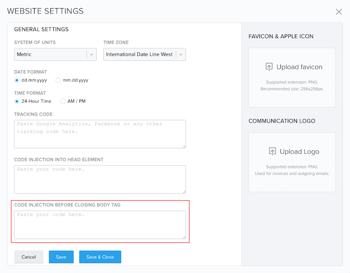Click the Upload Logo text
Screen dimensions: 350x273
click(299, 151)
